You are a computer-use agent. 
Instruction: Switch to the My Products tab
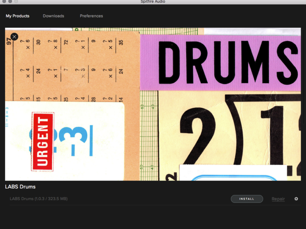click(x=18, y=16)
